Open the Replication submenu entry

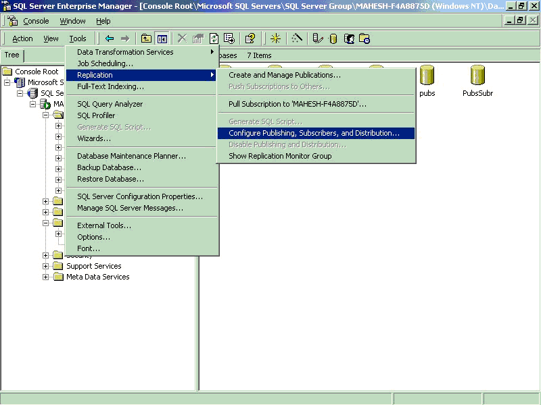141,75
